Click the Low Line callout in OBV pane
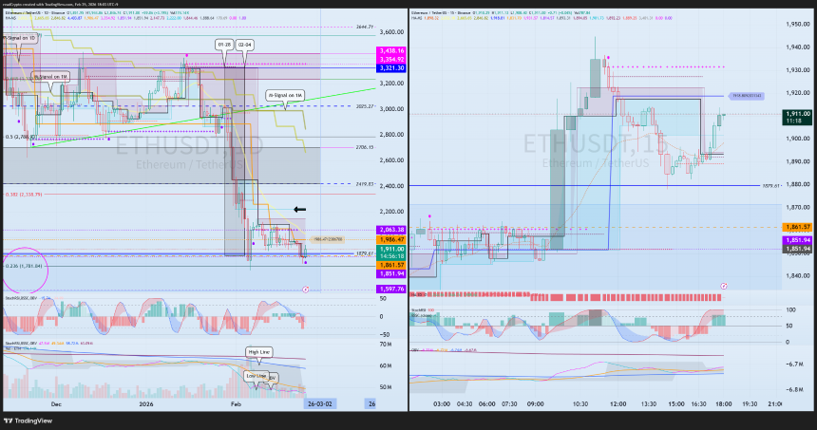The width and height of the screenshot is (817, 430). 256,375
